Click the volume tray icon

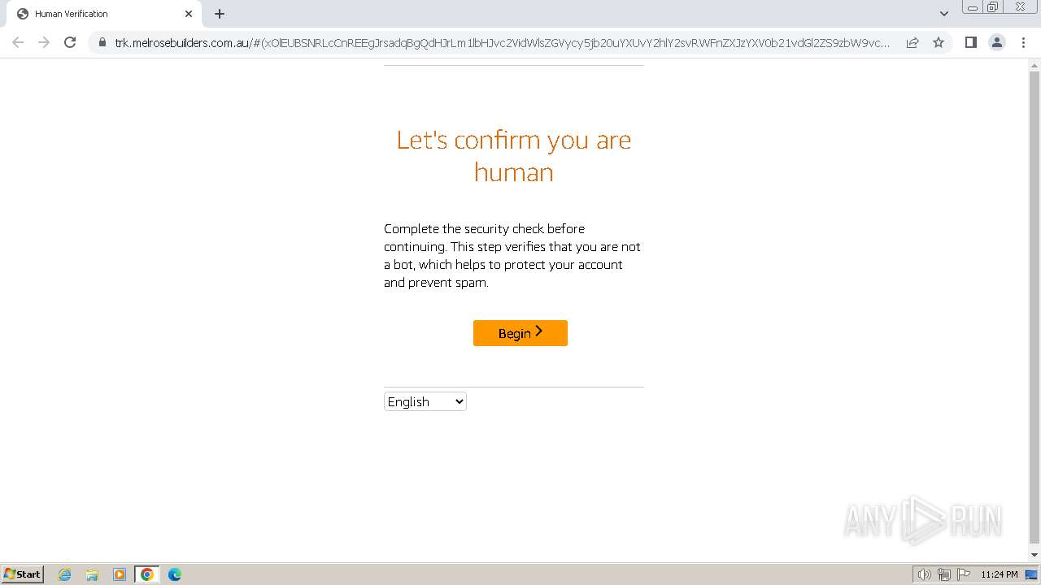click(924, 574)
